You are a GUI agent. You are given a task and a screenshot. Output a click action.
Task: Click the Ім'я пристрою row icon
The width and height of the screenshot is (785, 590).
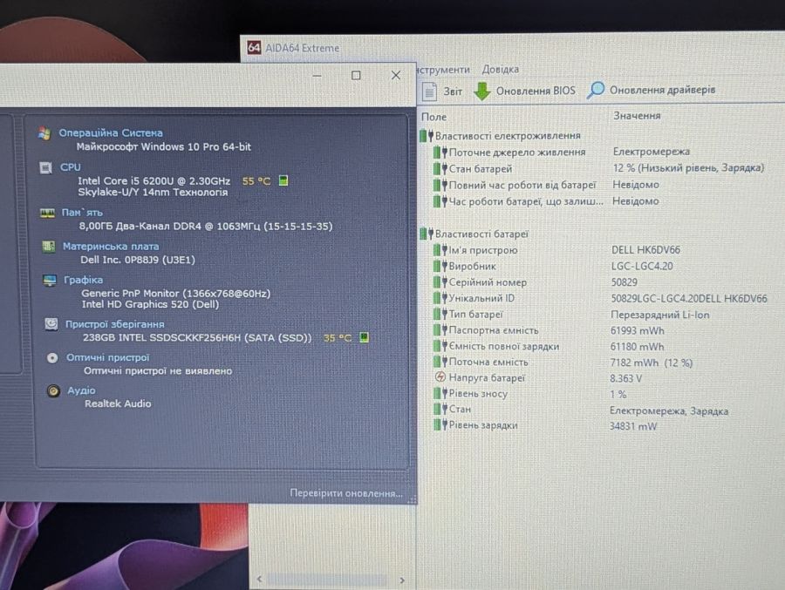pyautogui.click(x=440, y=250)
